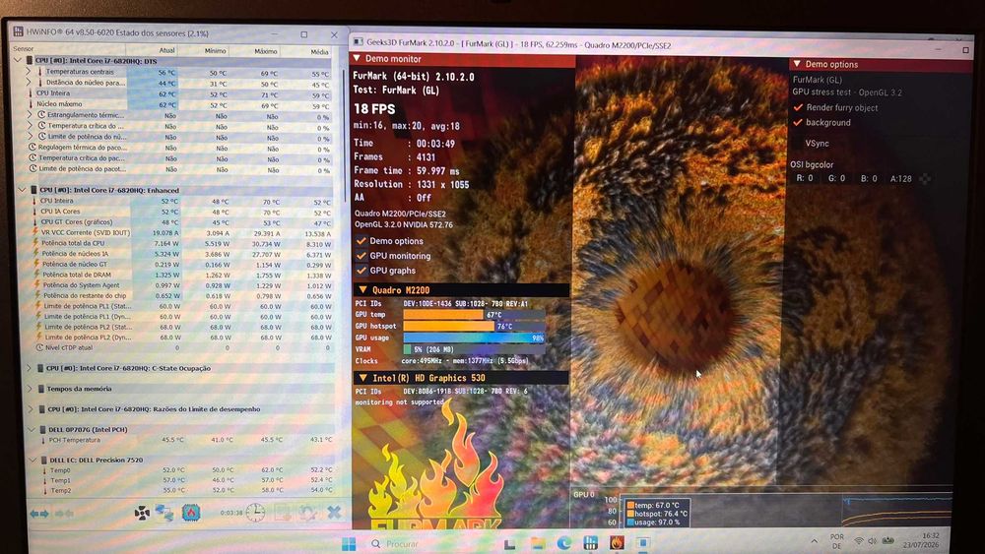Image resolution: width=985 pixels, height=554 pixels.
Task: Toggle the Demo options checkbox in Demo monitor
Action: point(361,241)
